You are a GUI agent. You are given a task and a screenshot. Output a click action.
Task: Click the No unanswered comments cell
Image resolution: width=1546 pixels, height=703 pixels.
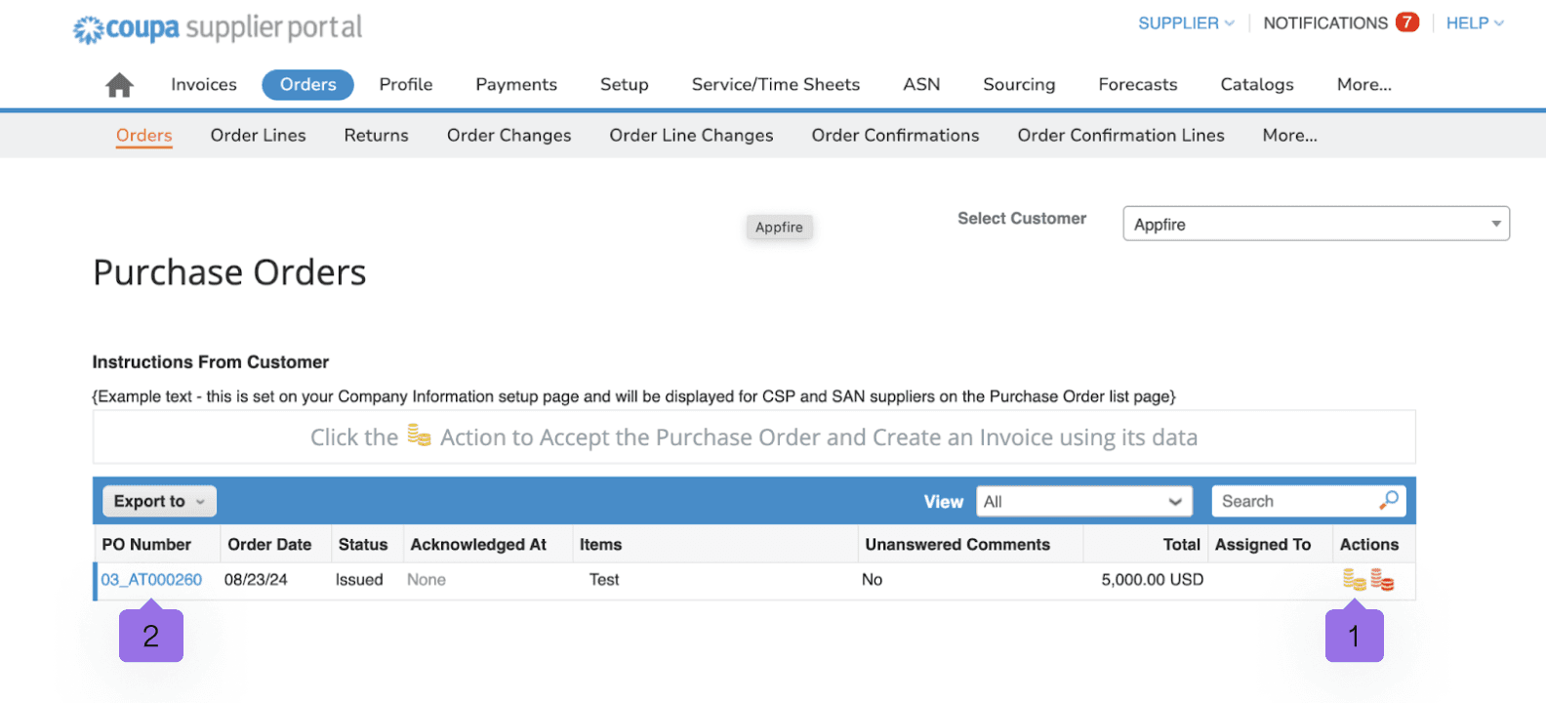click(872, 580)
